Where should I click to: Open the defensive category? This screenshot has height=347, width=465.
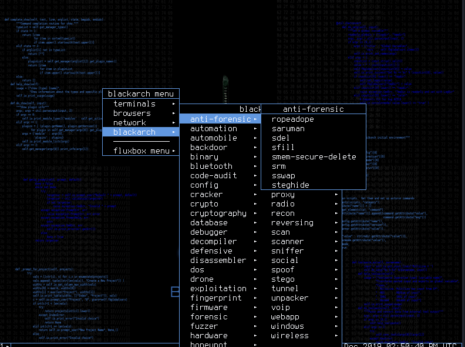point(220,251)
